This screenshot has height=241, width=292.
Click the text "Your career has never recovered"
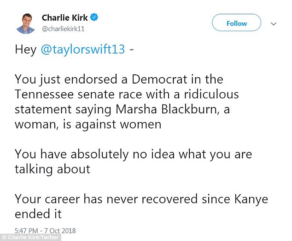pos(98,199)
